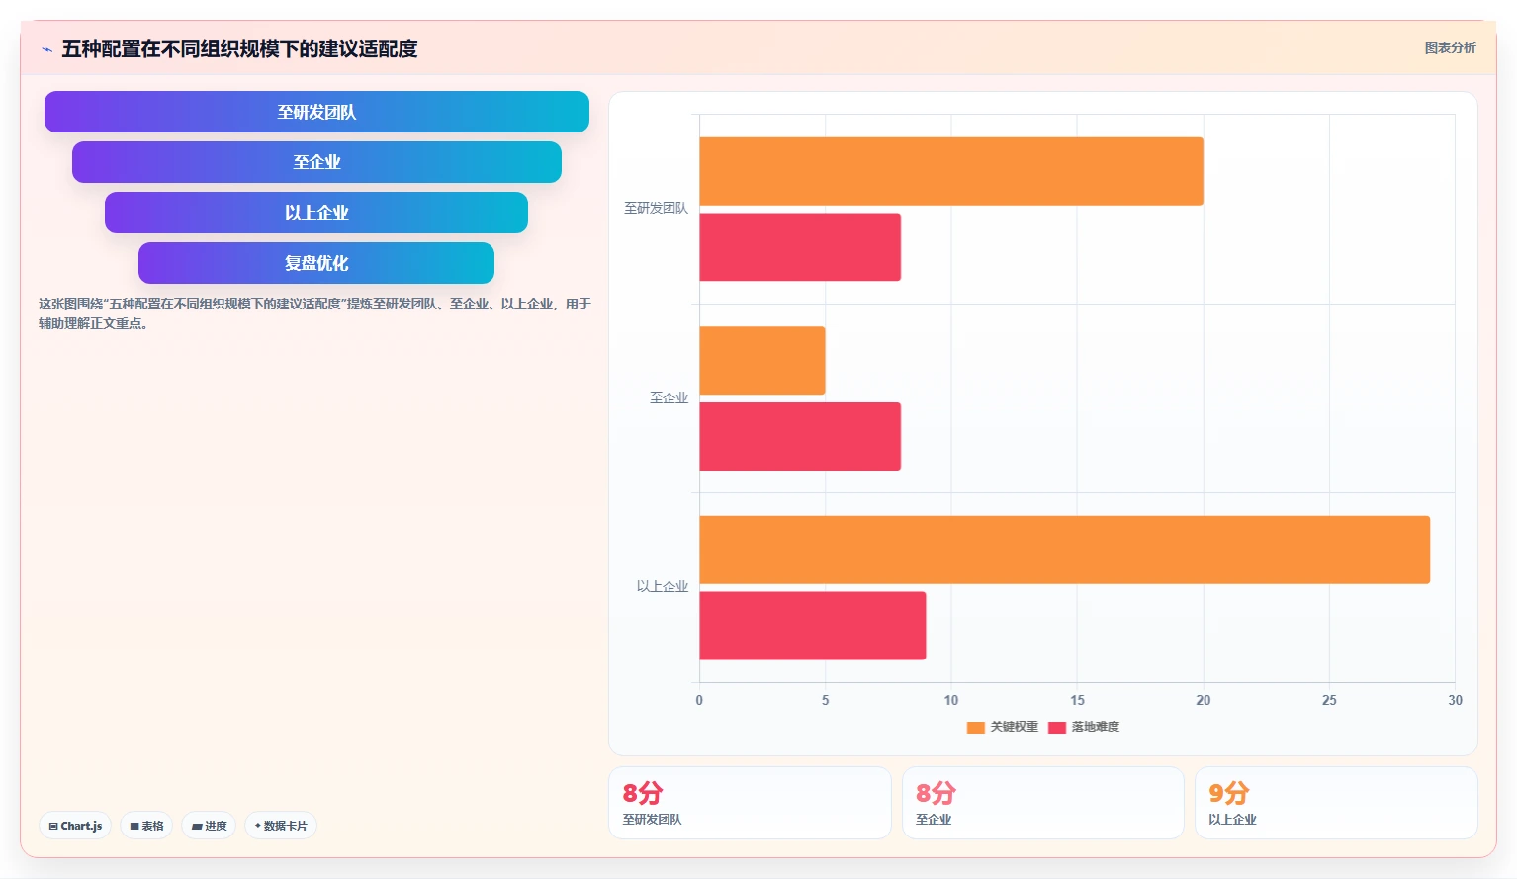Click the orange bar for 以上企业

(1065, 550)
